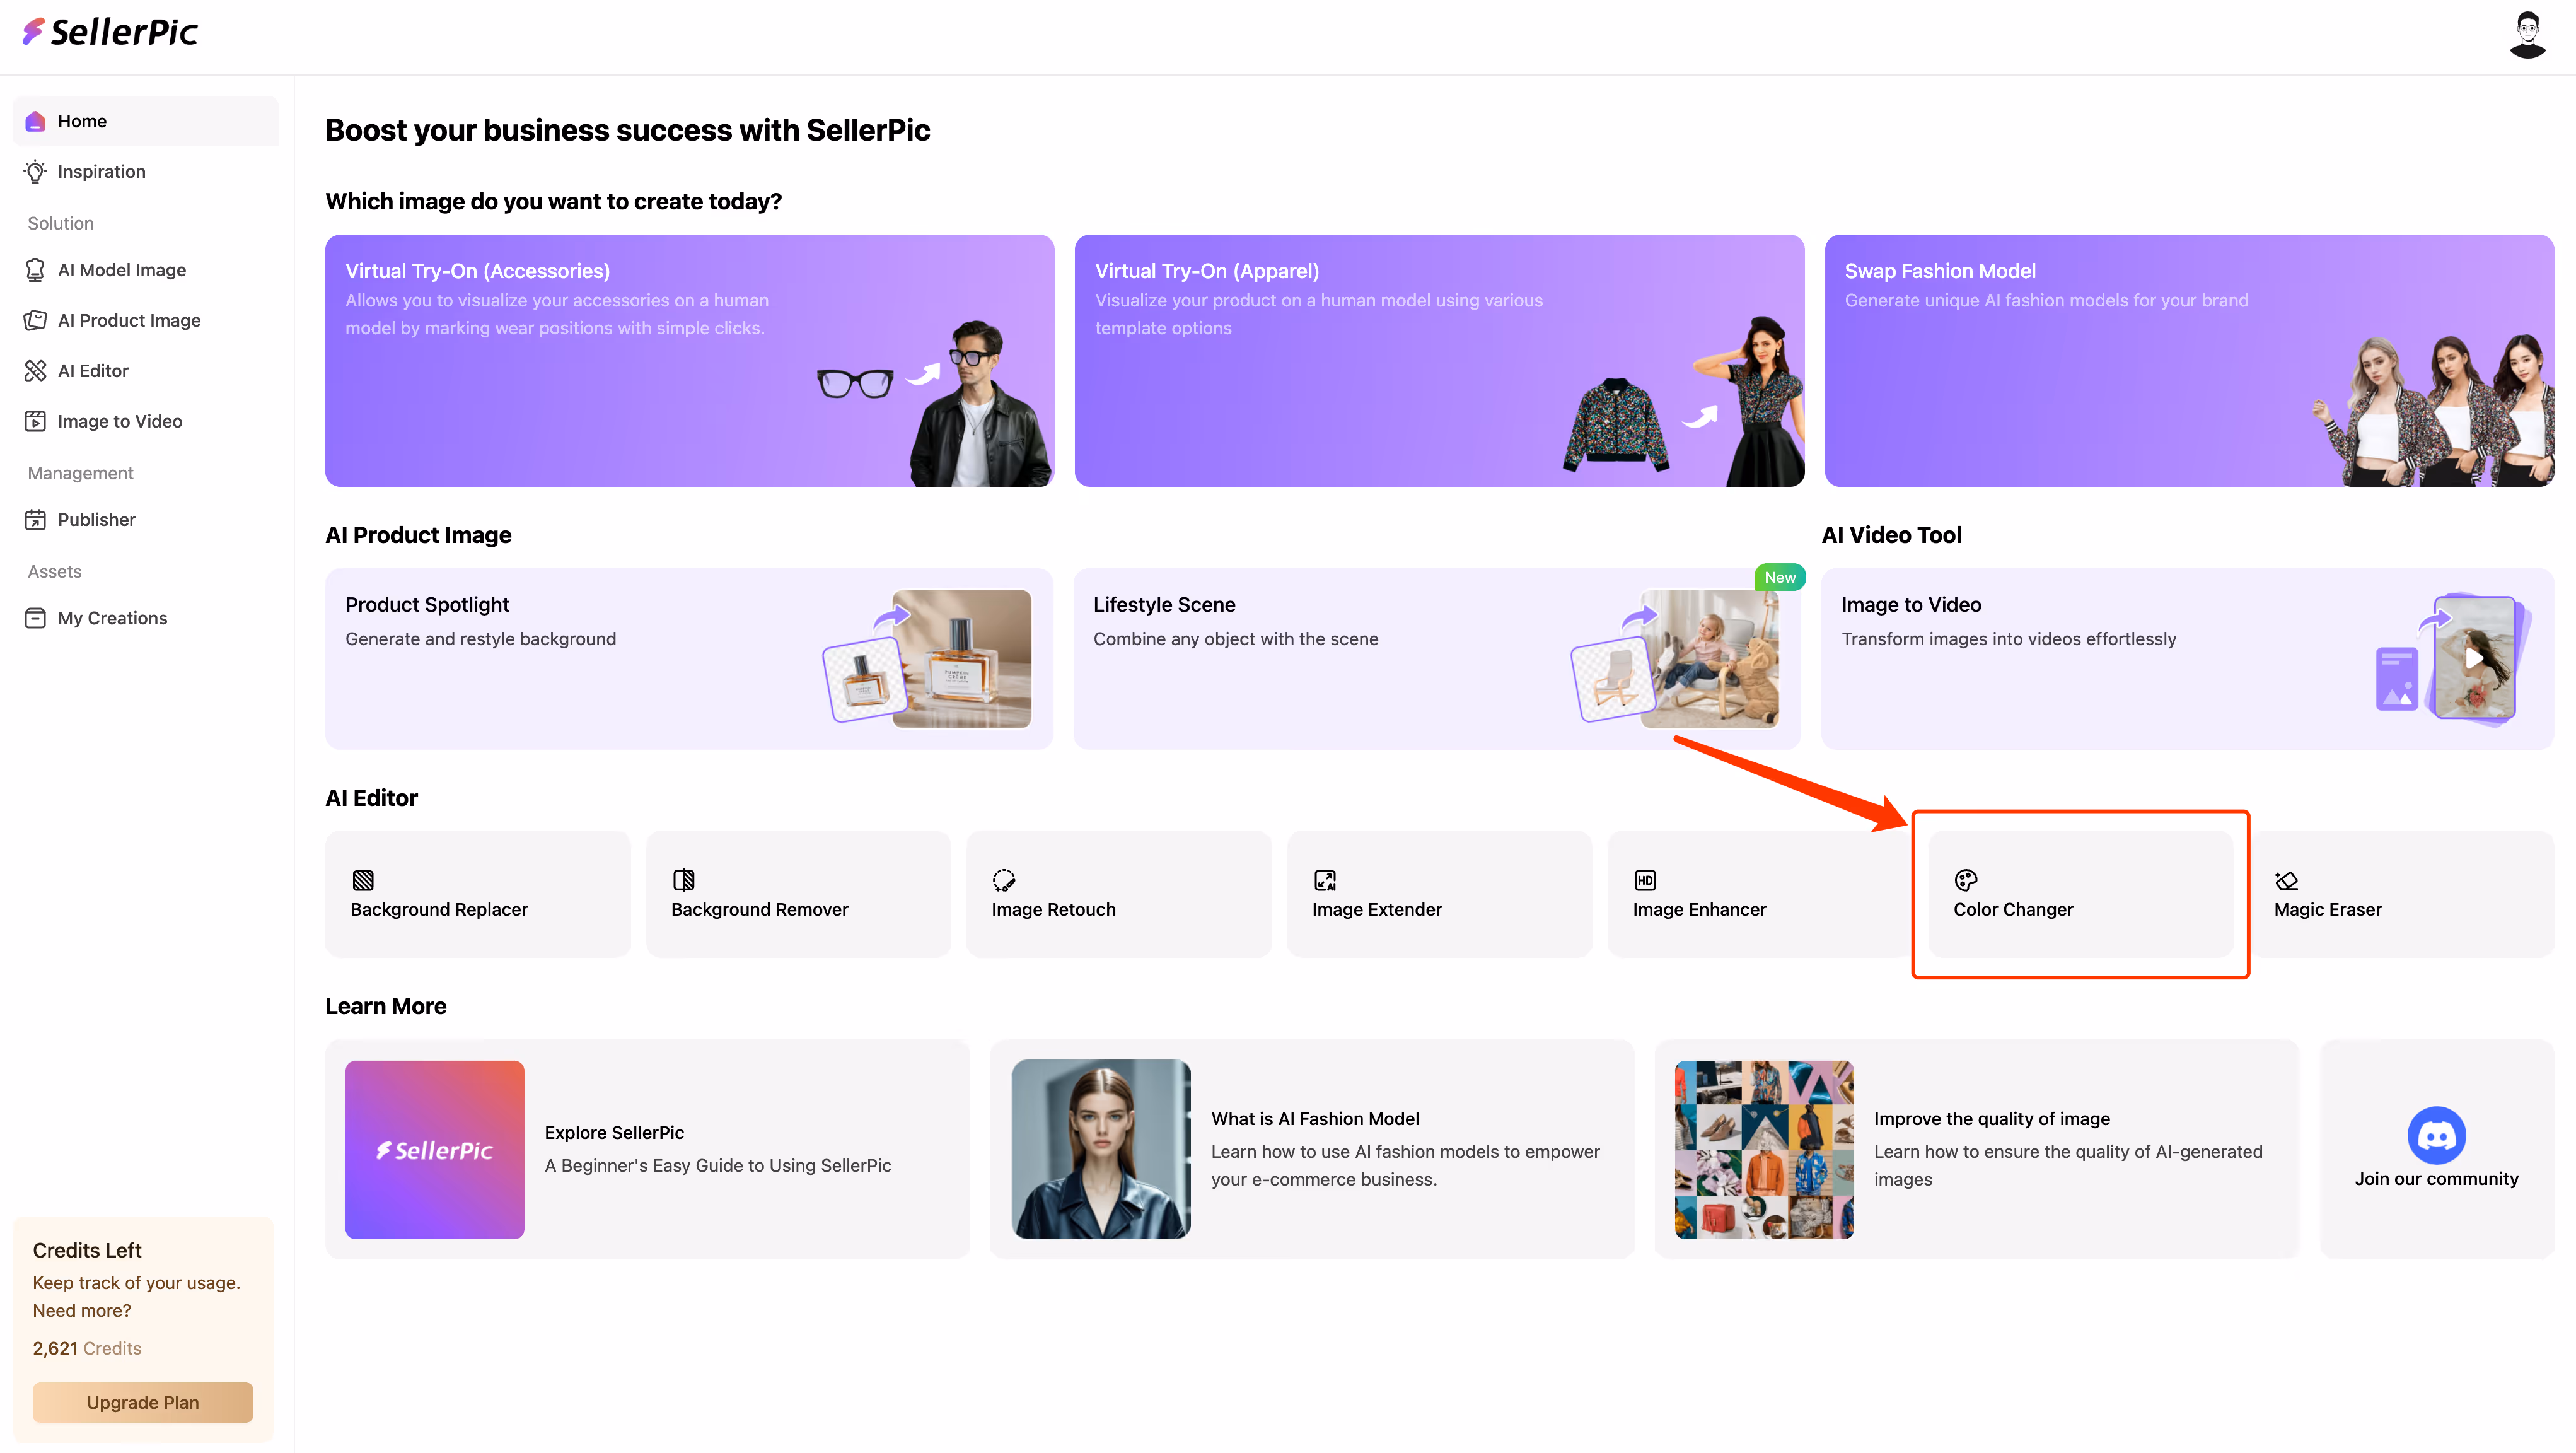This screenshot has width=2576, height=1453.
Task: Open the Swap Fashion Model card
Action: (x=2188, y=360)
